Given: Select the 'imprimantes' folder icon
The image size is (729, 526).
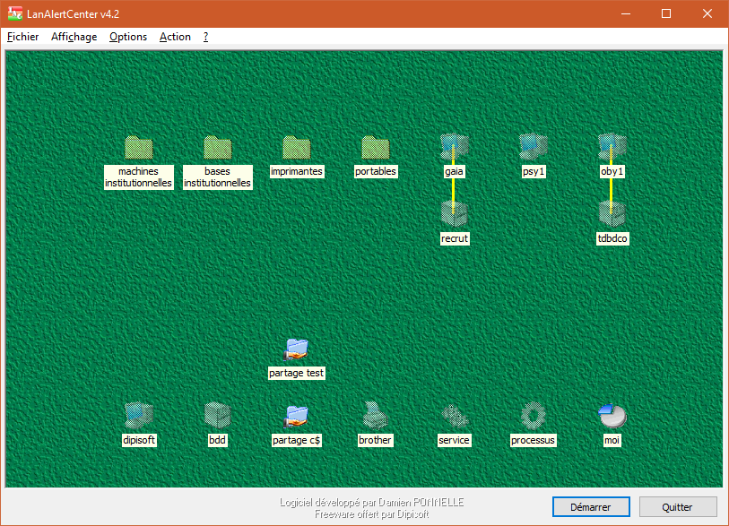Looking at the screenshot, I should pos(296,148).
